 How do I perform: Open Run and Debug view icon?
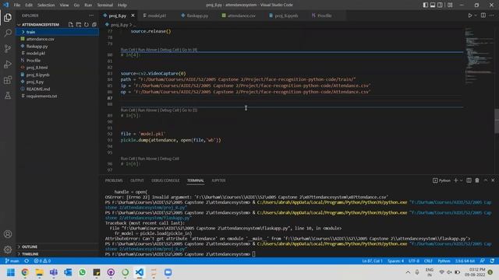tap(8, 64)
